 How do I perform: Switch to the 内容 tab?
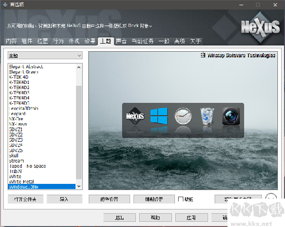[11, 41]
